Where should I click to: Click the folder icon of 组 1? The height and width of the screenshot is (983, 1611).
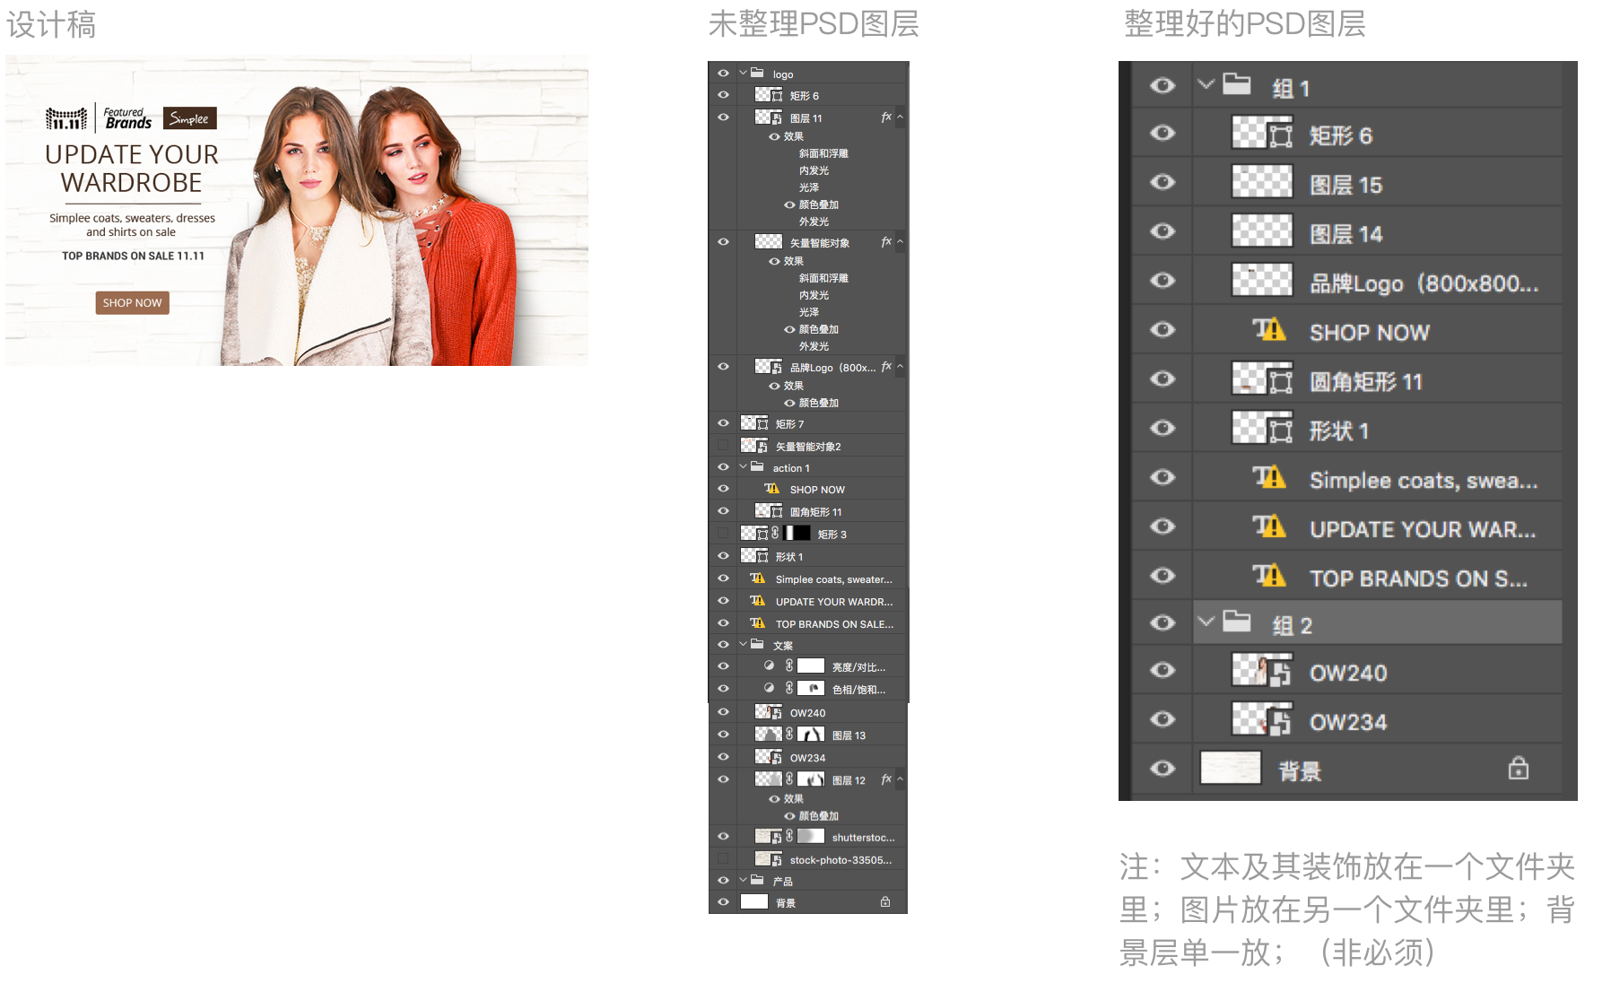[x=1237, y=84]
